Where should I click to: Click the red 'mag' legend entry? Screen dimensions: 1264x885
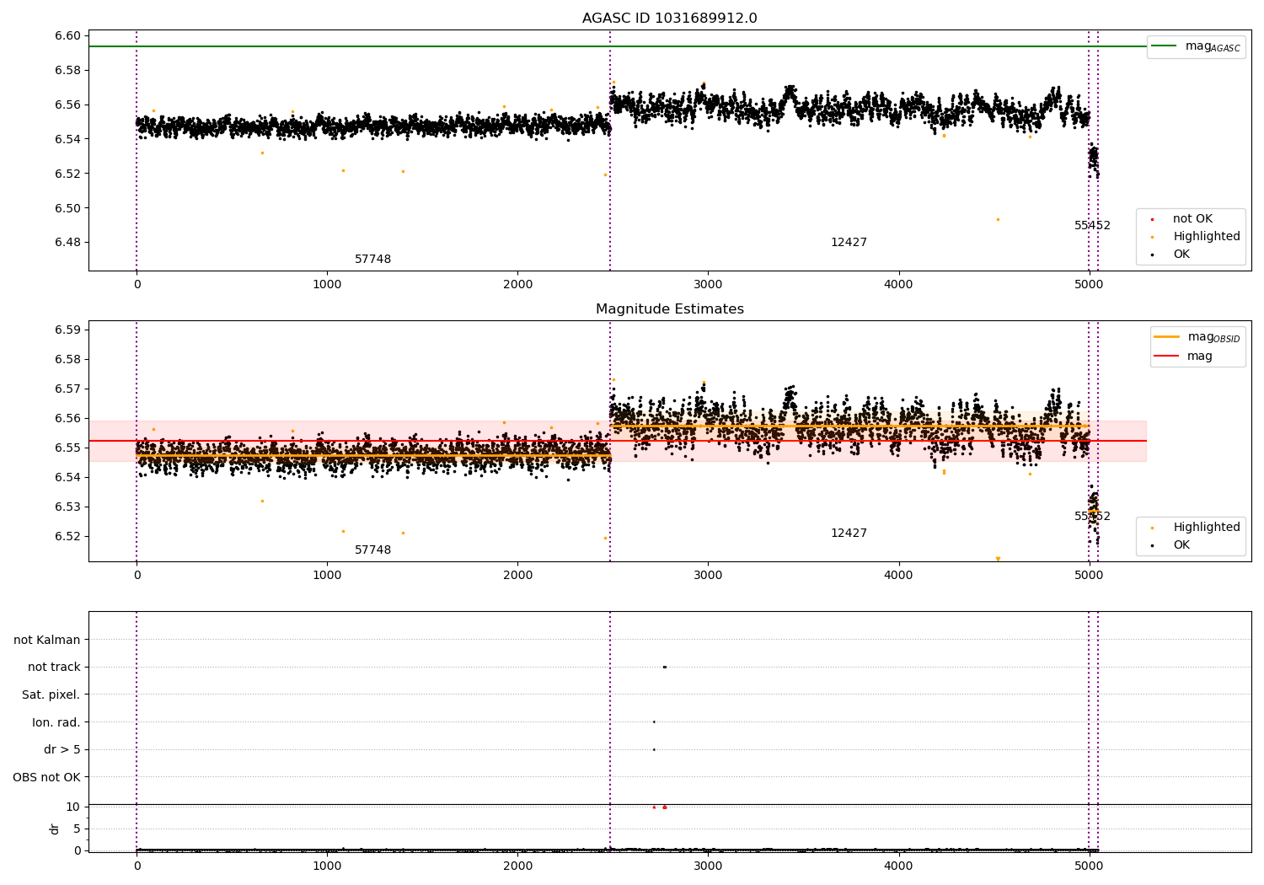pos(1184,357)
